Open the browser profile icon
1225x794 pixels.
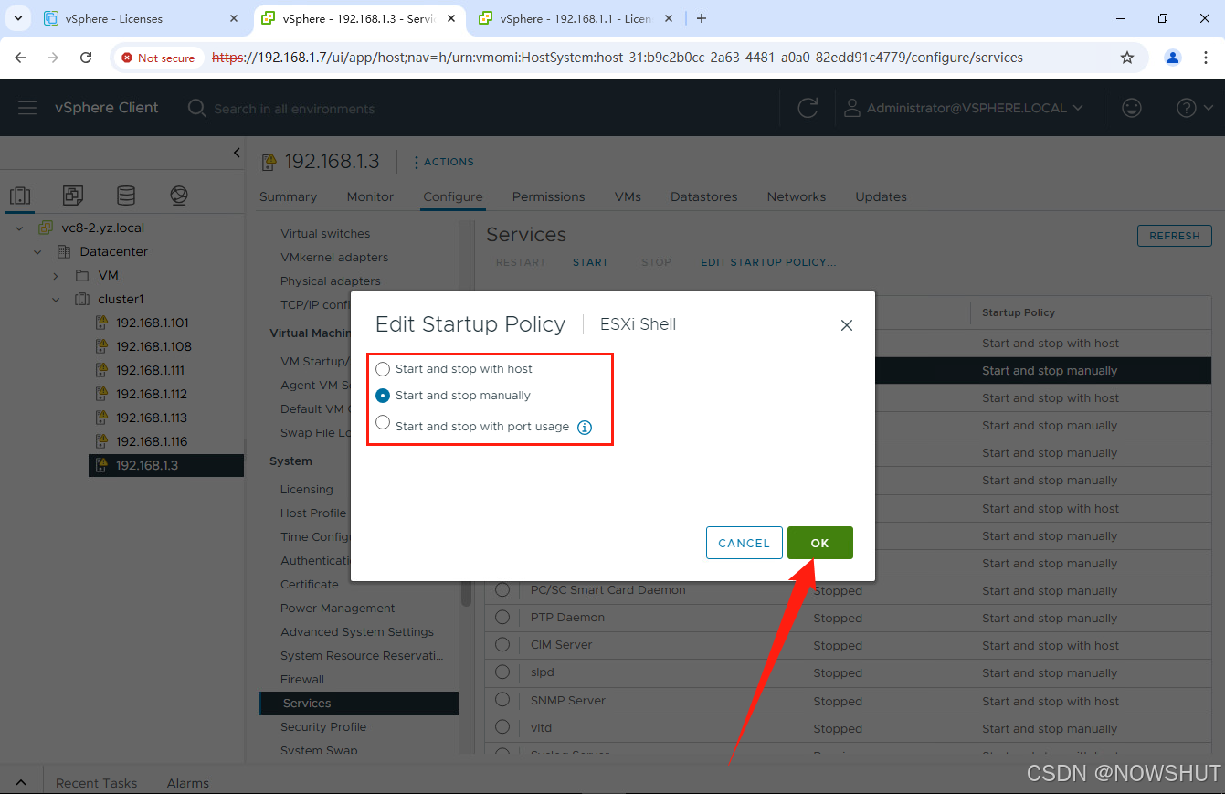coord(1173,58)
